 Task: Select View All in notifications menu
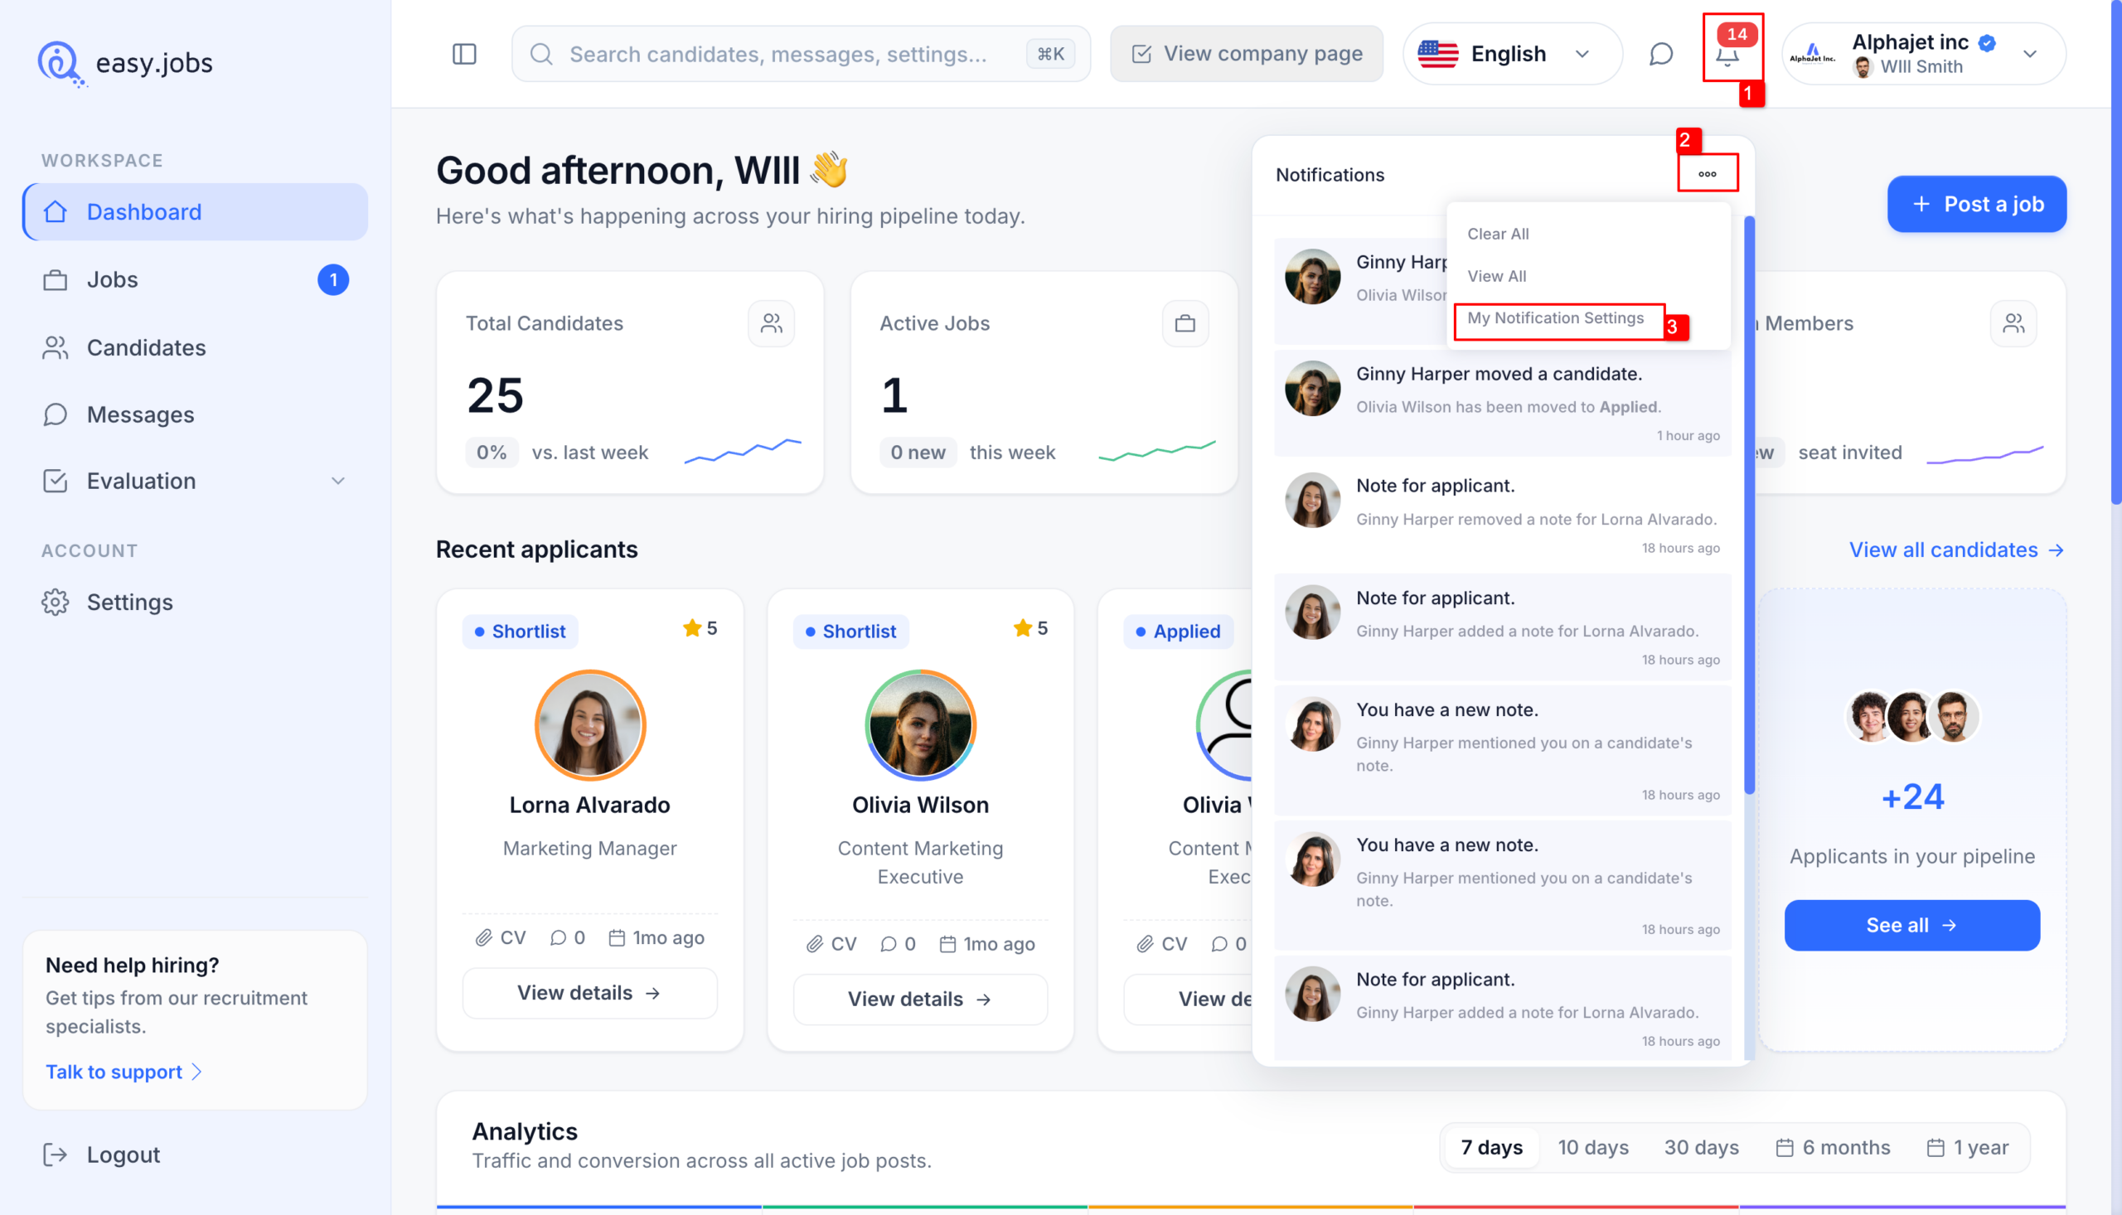click(x=1496, y=275)
